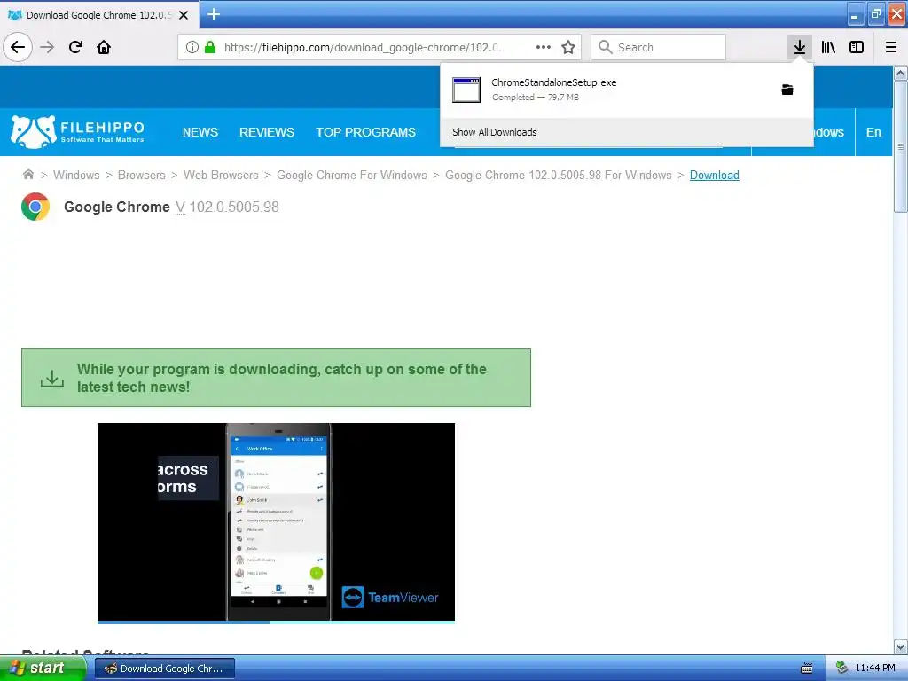Go back to the previous page
Image resolution: width=908 pixels, height=681 pixels.
click(x=18, y=47)
